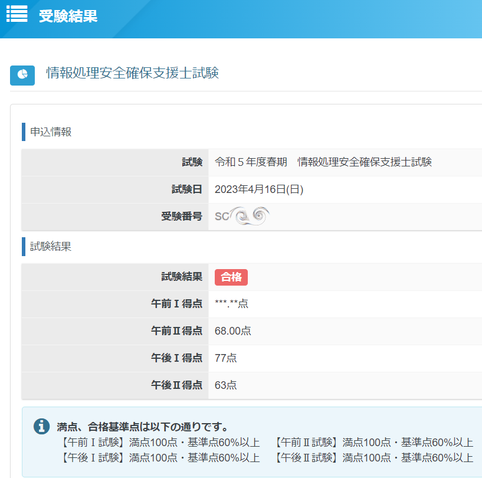Click the info icon in the notice box

click(x=41, y=426)
